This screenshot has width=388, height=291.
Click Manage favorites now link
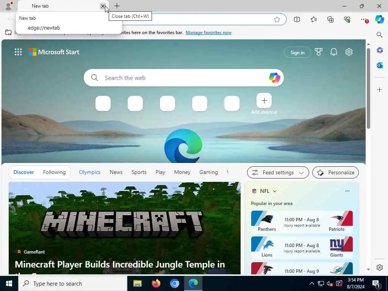click(x=209, y=33)
